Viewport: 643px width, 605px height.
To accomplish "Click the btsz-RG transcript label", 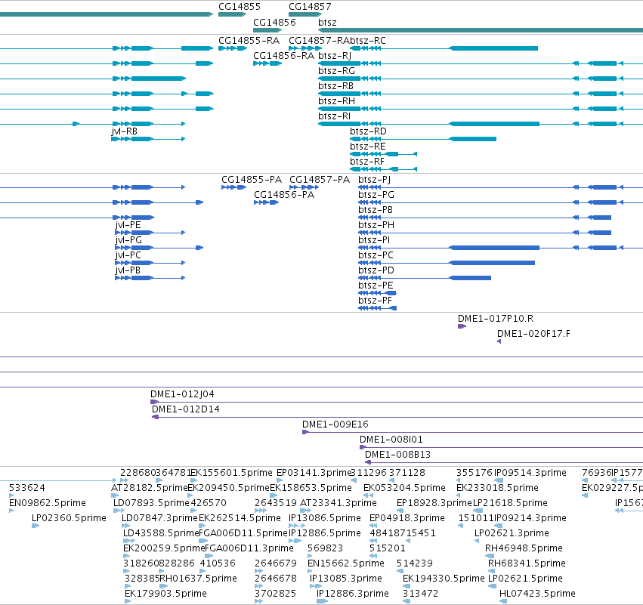I will [x=336, y=71].
